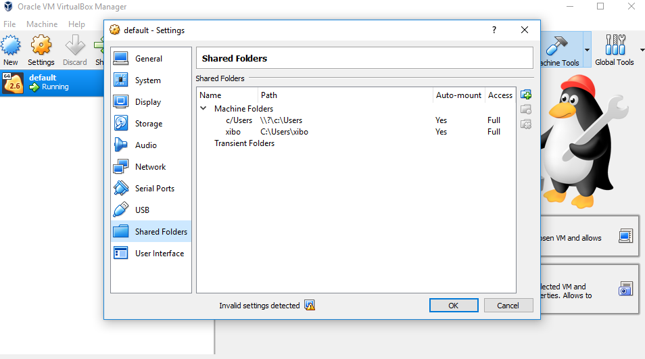Click the Path column header
The image size is (645, 359).
(345, 95)
